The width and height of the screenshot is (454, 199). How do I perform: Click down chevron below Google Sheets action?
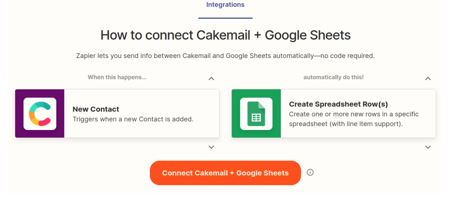click(428, 147)
